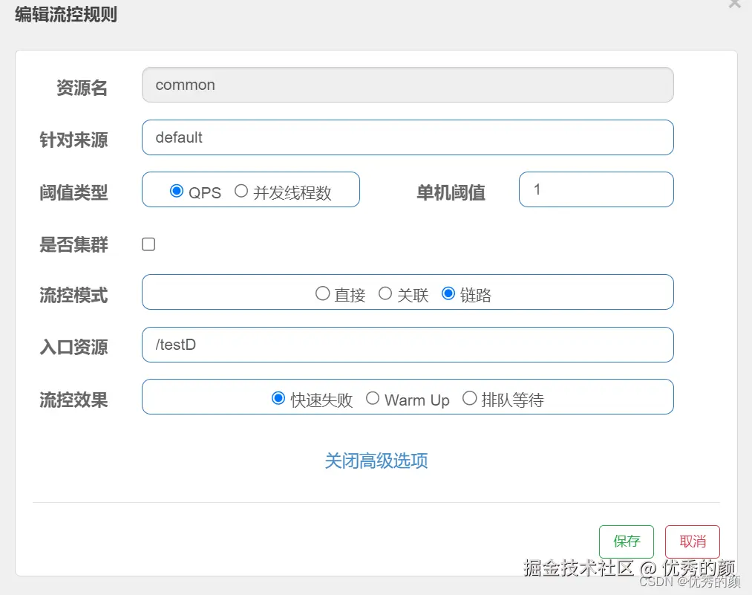
Task: Select the 关联 flow control mode
Action: [385, 293]
